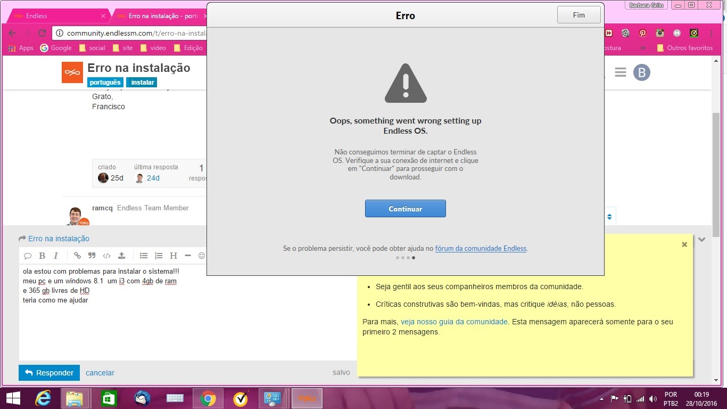
Task: Click the 24d last reply link
Action: click(153, 178)
